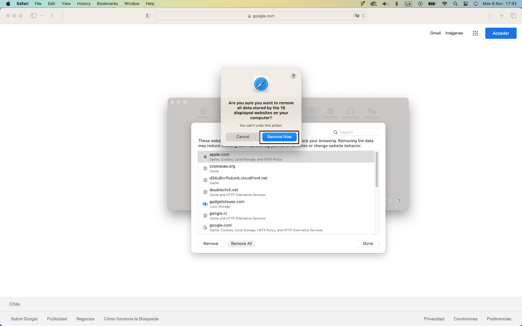Select google.com entry in website list

[286, 227]
